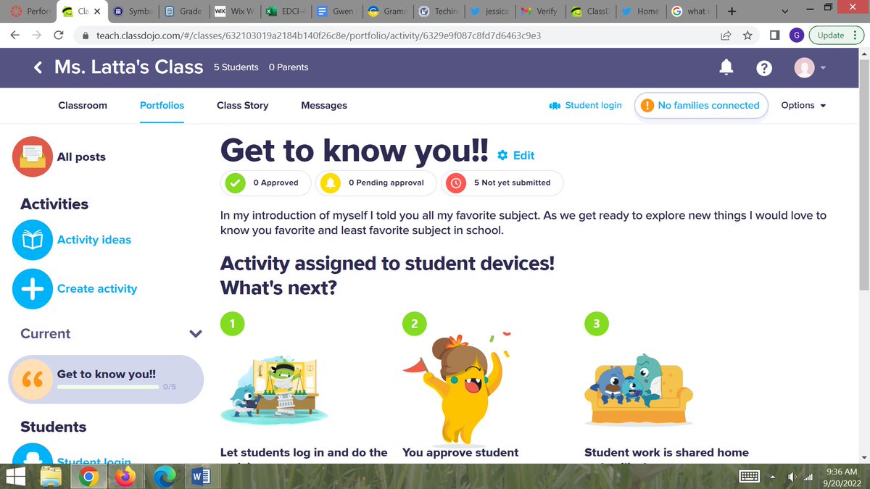Open the Activity ideas book icon

32,240
